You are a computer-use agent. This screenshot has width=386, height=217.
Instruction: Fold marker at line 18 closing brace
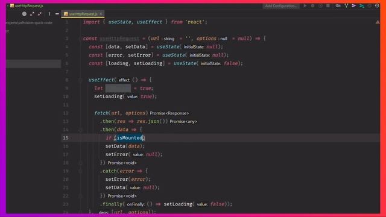(x=80, y=163)
